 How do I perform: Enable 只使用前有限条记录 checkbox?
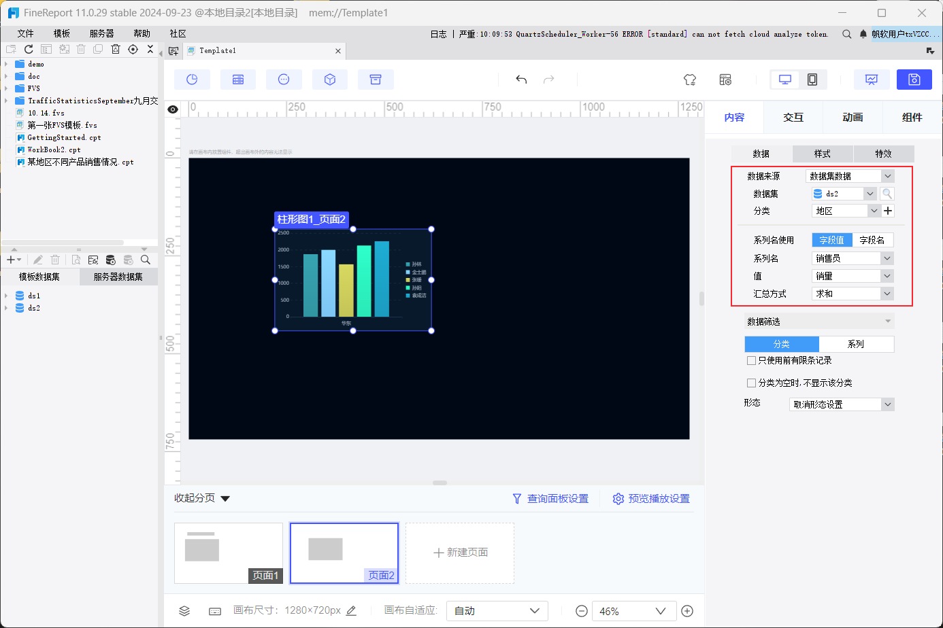coord(751,360)
